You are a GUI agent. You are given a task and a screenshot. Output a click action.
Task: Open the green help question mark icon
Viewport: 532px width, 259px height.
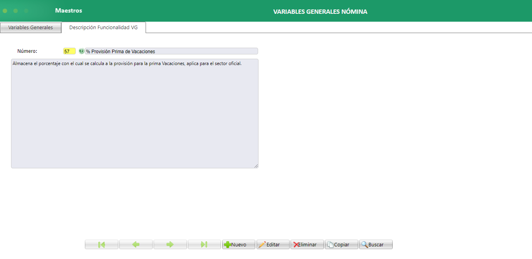pyautogui.click(x=82, y=51)
